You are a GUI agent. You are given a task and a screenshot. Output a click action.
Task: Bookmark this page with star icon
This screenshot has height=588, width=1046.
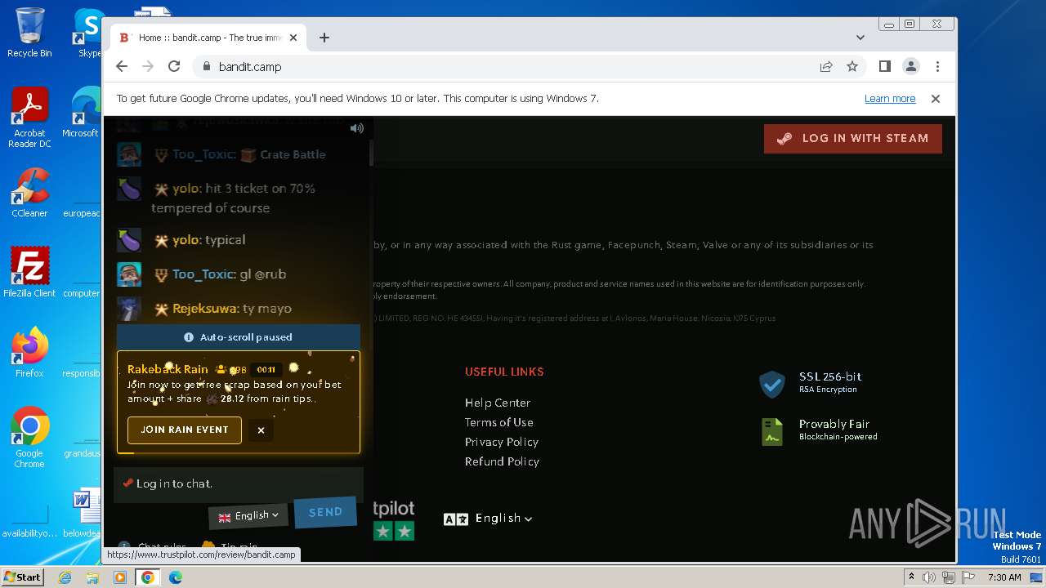click(x=852, y=67)
